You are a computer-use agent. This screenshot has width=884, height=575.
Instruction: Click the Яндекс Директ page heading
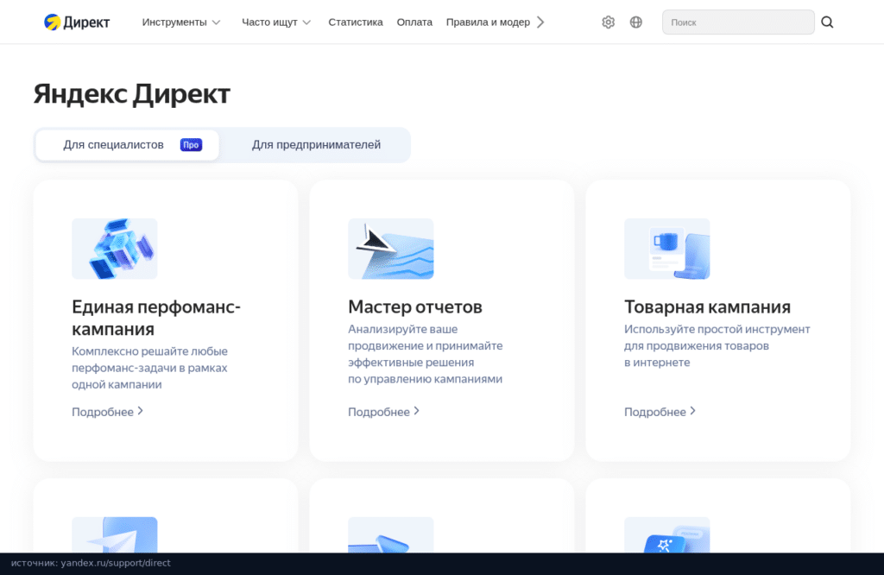(132, 93)
